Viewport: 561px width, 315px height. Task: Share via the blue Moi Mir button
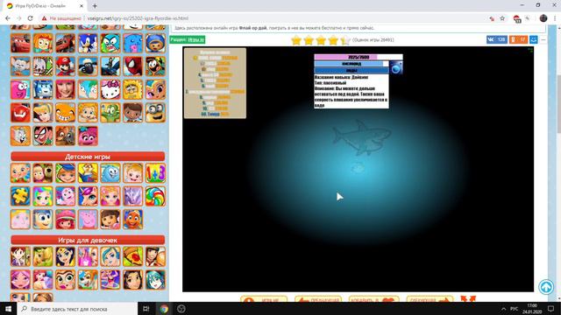pos(534,39)
